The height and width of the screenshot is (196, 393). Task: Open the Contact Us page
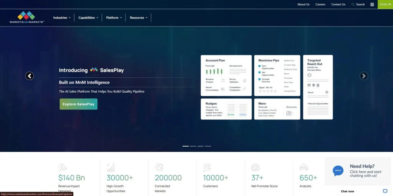[338, 4]
